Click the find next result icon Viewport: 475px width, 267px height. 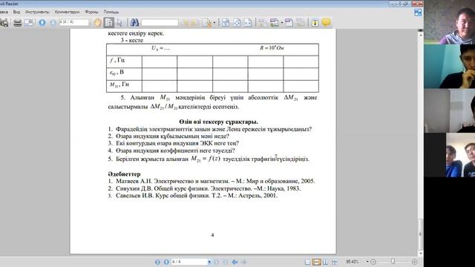(x=194, y=23)
